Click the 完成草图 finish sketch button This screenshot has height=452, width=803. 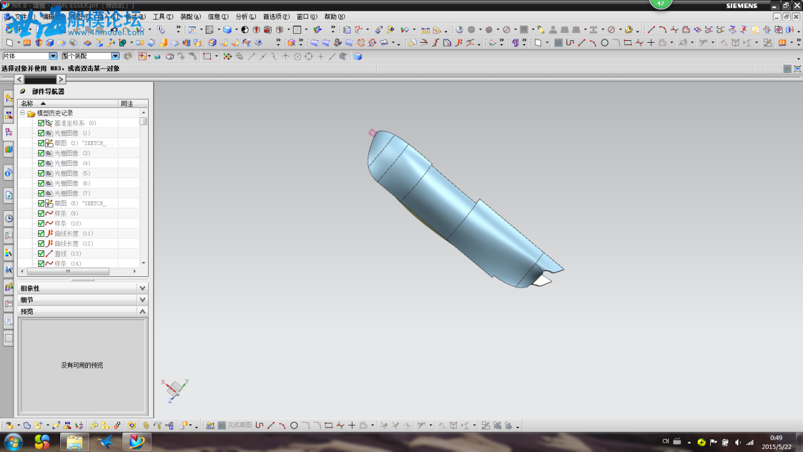click(x=235, y=425)
